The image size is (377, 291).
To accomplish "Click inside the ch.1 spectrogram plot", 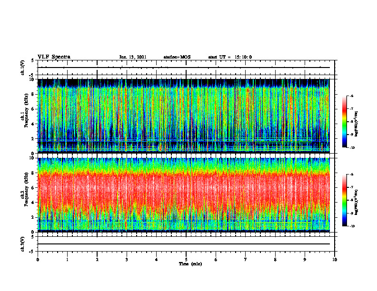I will [x=184, y=116].
